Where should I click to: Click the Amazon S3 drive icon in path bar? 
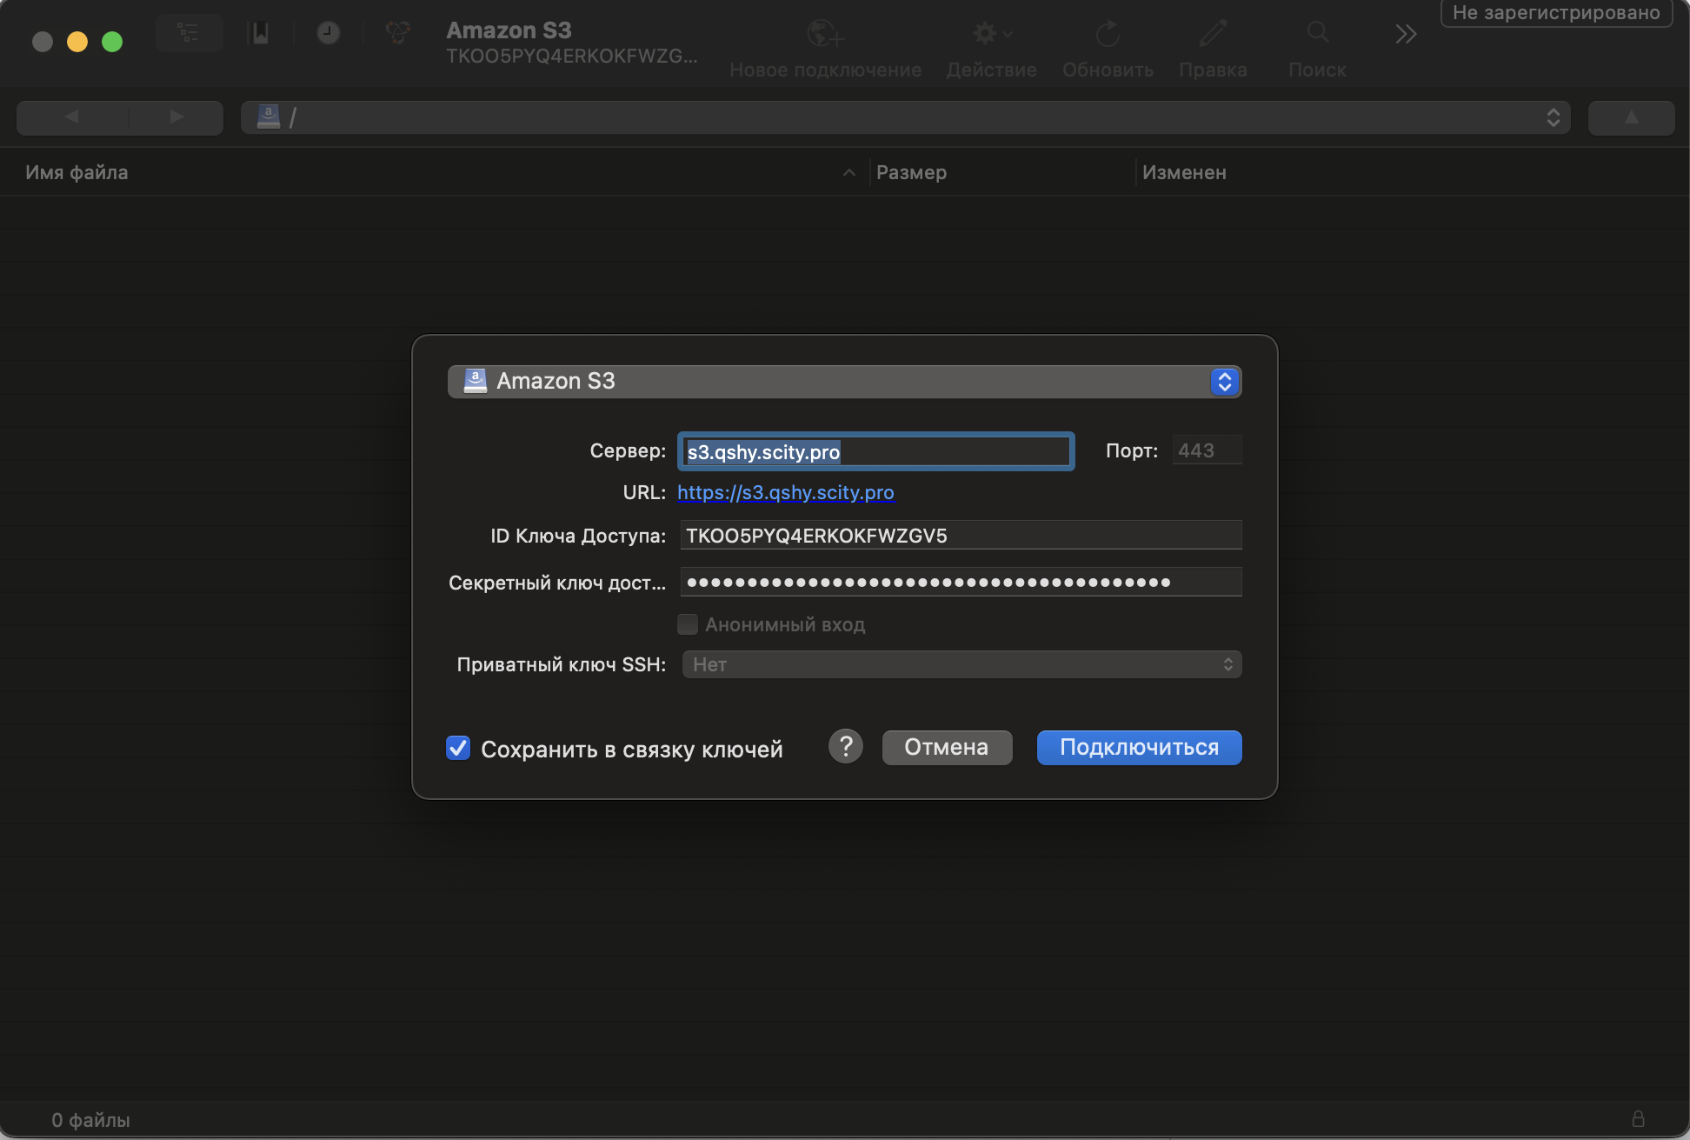(x=269, y=117)
